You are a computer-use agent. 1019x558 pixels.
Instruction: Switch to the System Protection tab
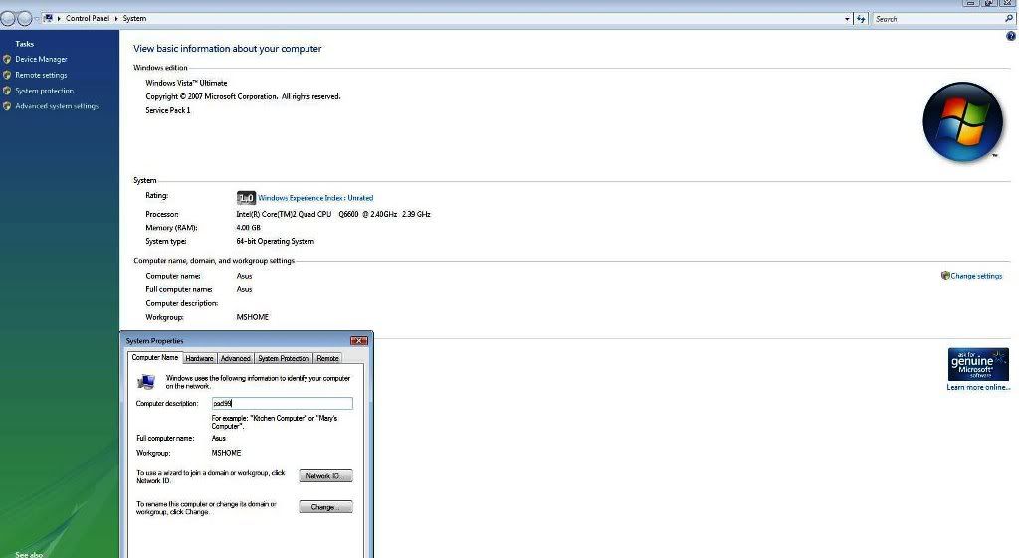click(284, 359)
